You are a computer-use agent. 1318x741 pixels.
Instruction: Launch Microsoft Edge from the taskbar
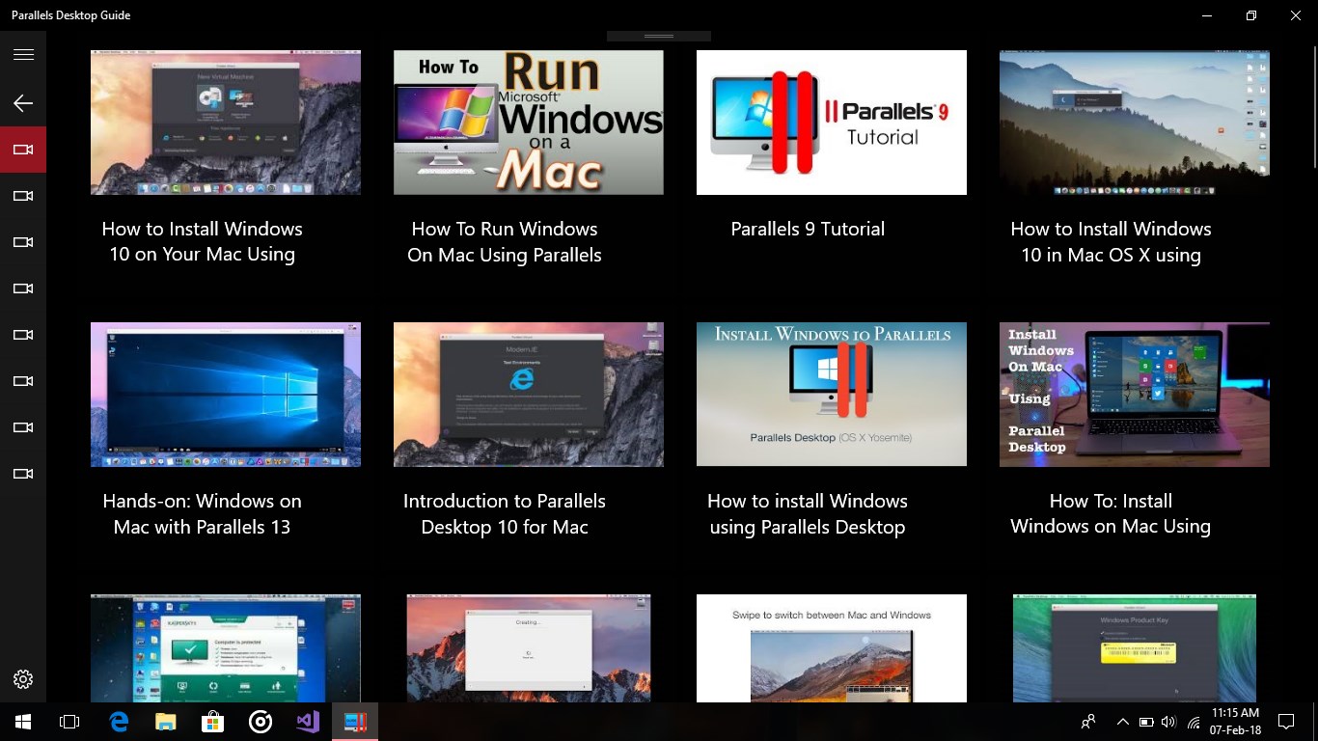click(x=118, y=721)
